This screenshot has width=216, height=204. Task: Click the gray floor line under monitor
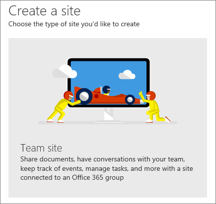click(x=108, y=123)
